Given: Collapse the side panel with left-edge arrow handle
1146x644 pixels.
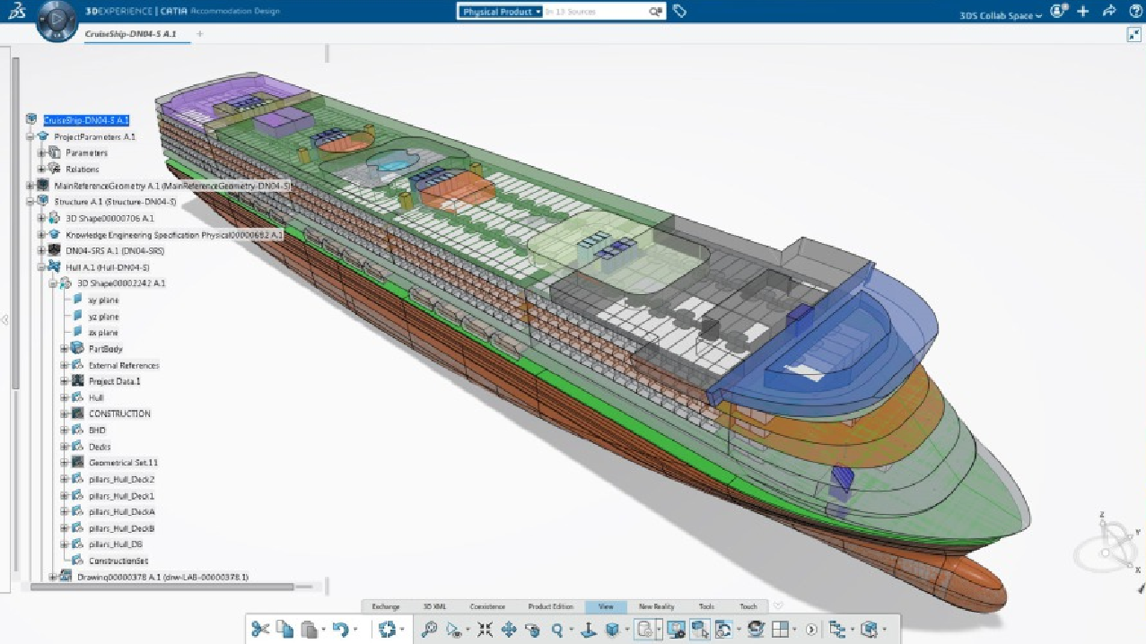Looking at the screenshot, I should [x=4, y=320].
